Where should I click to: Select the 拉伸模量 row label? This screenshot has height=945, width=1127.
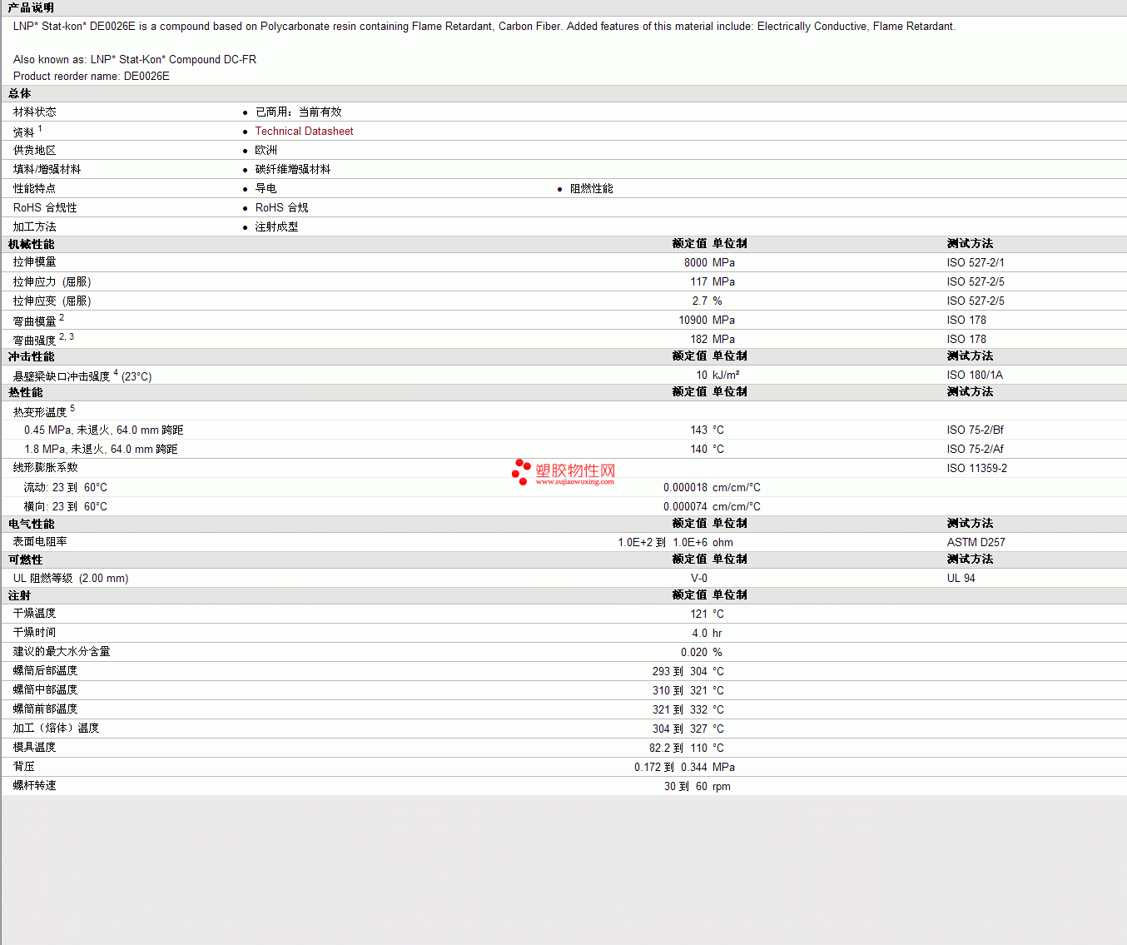click(34, 262)
